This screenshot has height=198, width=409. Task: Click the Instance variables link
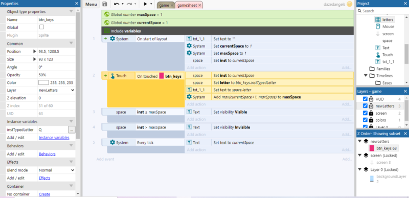click(54, 138)
